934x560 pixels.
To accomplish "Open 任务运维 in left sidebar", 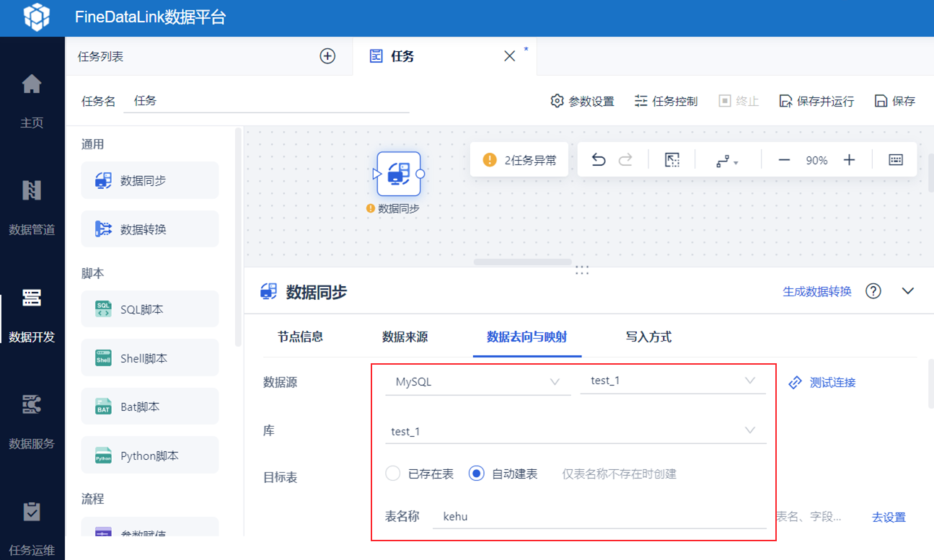I will click(32, 529).
